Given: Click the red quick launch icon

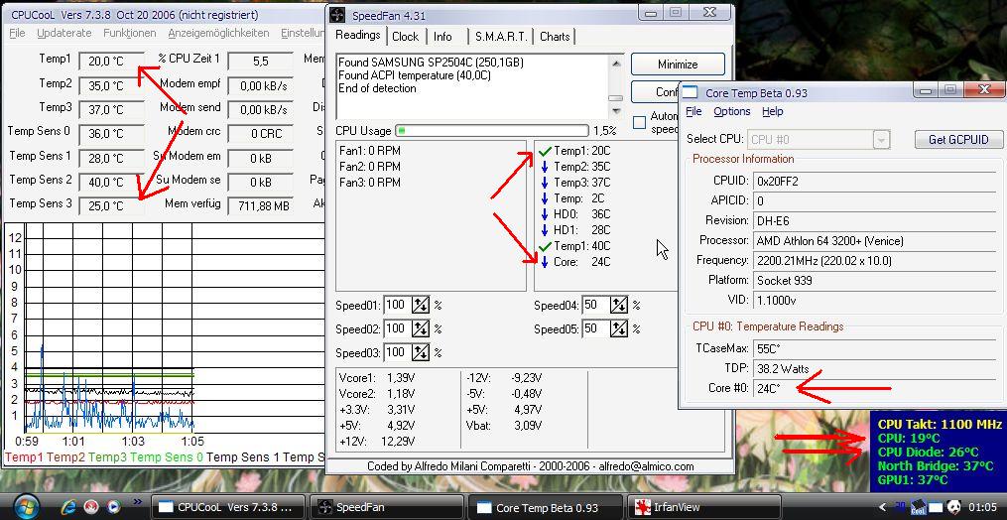Looking at the screenshot, I should [x=91, y=506].
